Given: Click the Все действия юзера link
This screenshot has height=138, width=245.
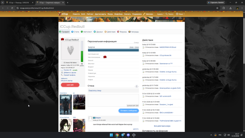Looking at the screenshot, I should [x=162, y=126].
